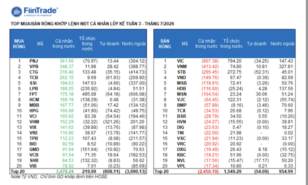Select the report title heading text
Viewport: 308px width, 185px height.
(92, 24)
